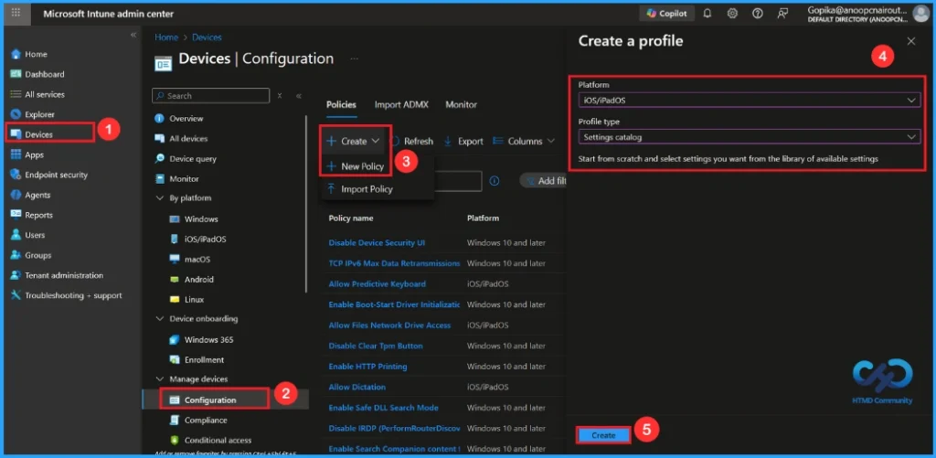
Task: Open Enrollment under Device onboarding
Action: tap(204, 359)
